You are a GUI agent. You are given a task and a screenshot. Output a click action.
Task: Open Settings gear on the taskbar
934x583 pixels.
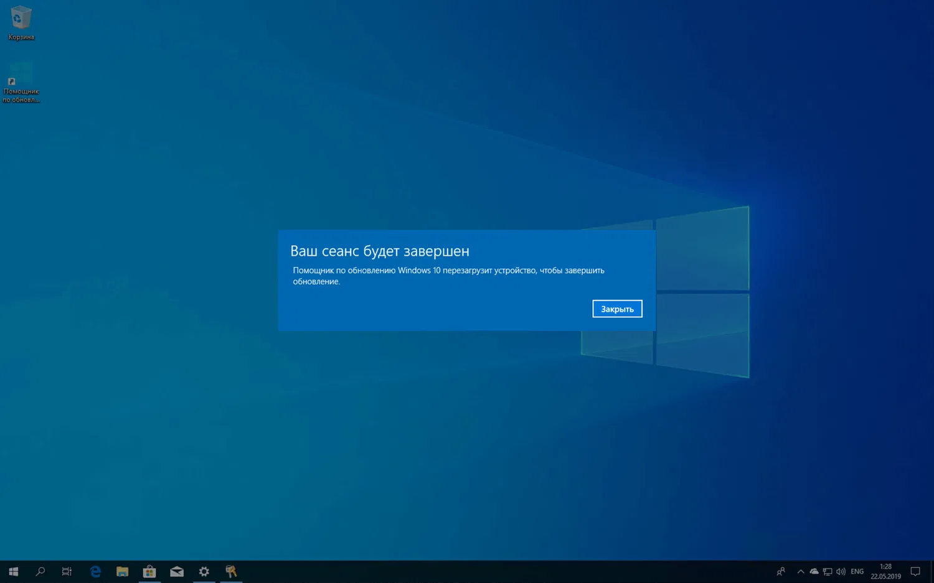pos(204,571)
